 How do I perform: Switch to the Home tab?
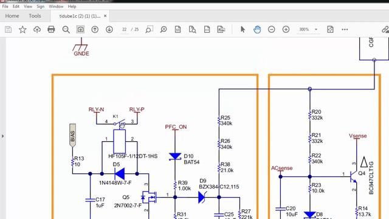click(x=12, y=16)
